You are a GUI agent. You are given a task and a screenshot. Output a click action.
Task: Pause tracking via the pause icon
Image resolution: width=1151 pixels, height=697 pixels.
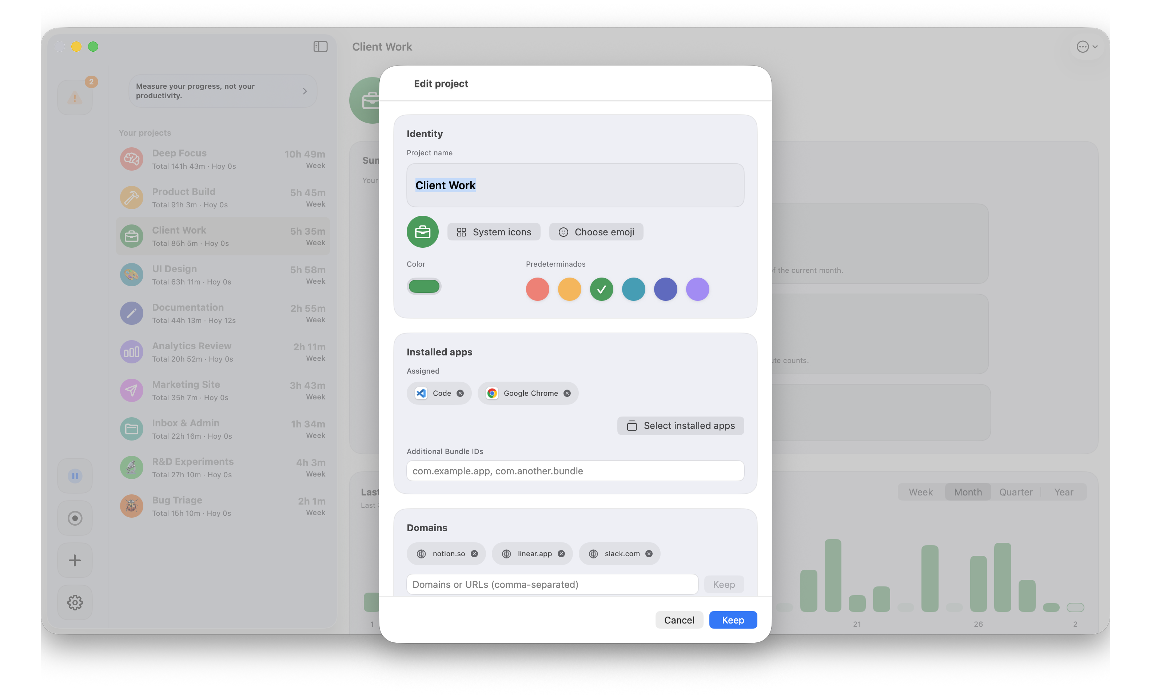pos(75,476)
